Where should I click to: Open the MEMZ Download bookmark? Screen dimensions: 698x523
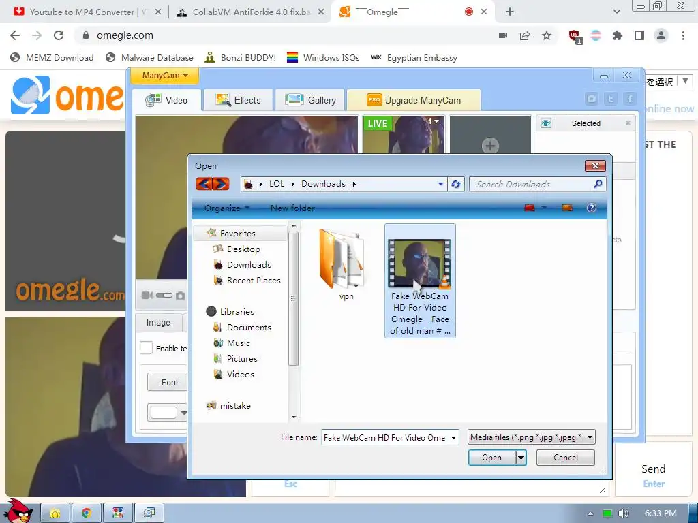tap(52, 57)
